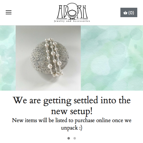This screenshot has width=143, height=143.
Task: Click the 'We are getting settled' heading
Action: click(72, 101)
